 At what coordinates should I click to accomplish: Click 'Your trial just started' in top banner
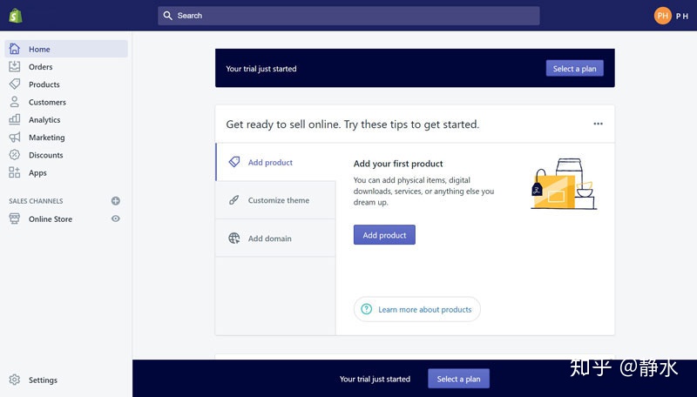(x=261, y=69)
